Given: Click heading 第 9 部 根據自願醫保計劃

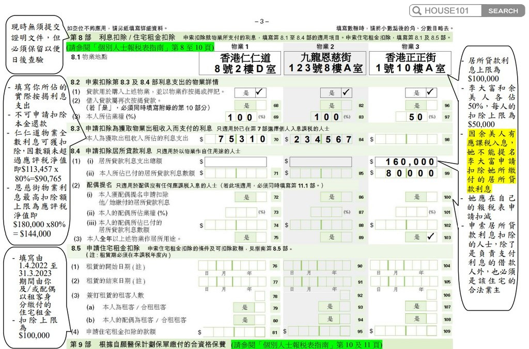Looking at the screenshot, I should pos(148,345).
